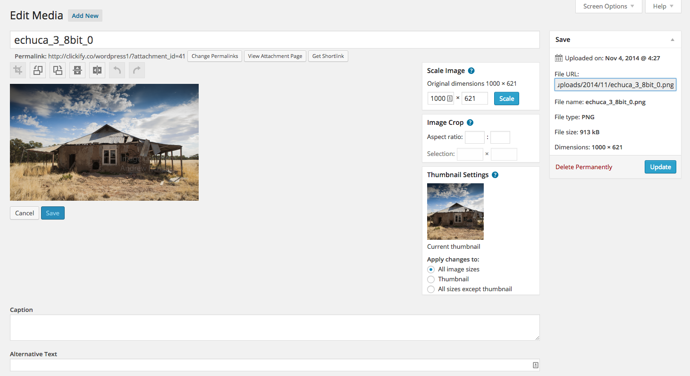Apply changes to Thumbnail only

point(430,279)
